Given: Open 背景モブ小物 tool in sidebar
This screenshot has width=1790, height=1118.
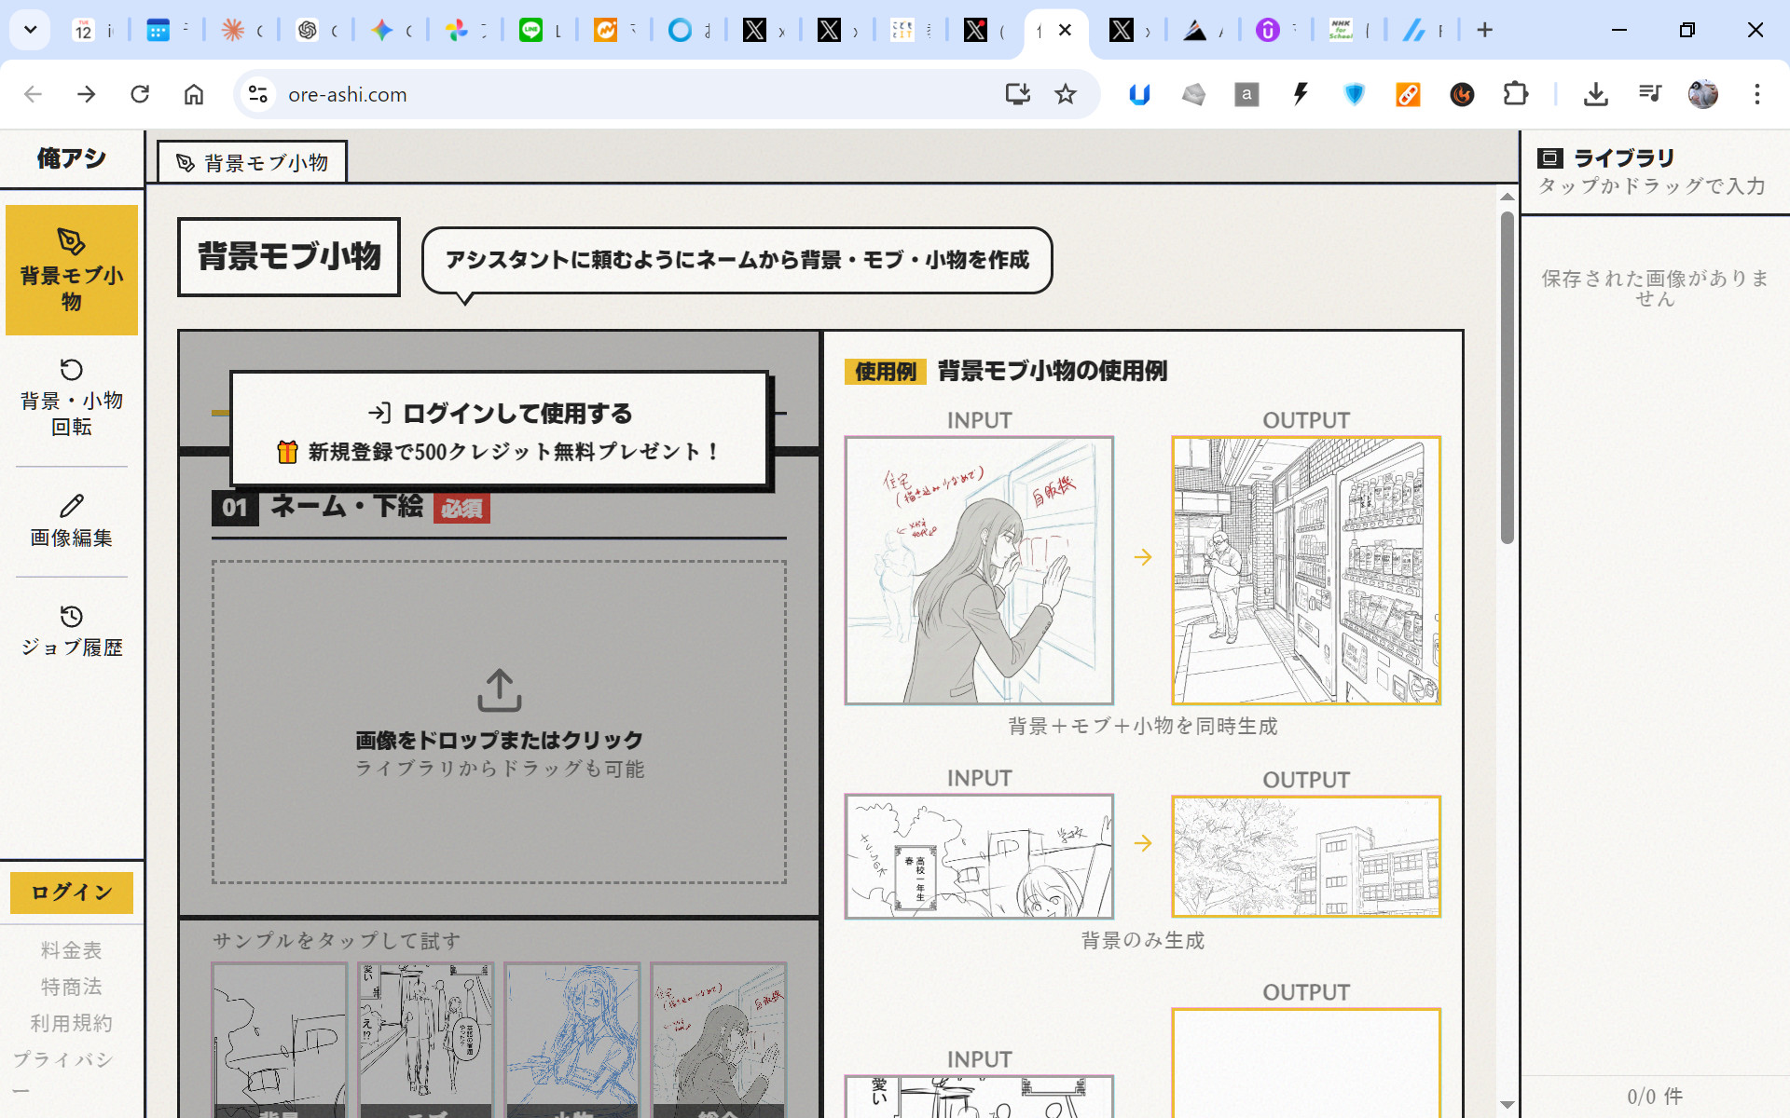Looking at the screenshot, I should (x=72, y=270).
